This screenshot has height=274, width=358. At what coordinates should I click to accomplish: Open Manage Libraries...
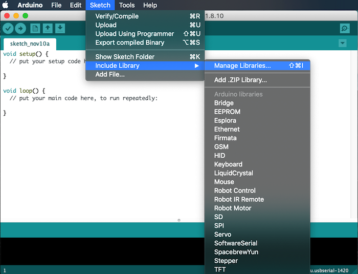click(x=257, y=66)
